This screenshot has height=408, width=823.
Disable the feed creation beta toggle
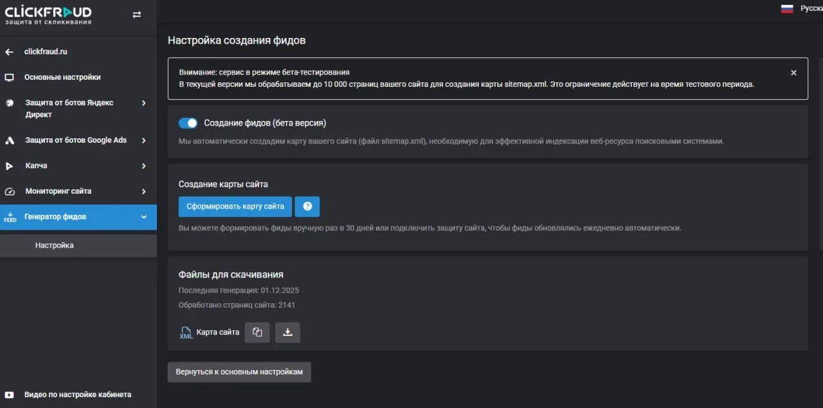[188, 123]
